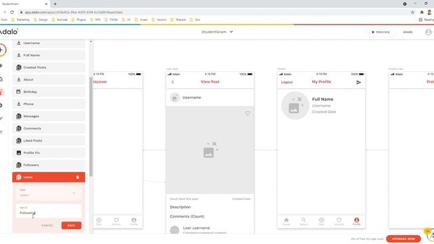This screenshot has width=434, height=244.
Task: Click the extensions puzzle icon in browser
Action: tap(422, 12)
